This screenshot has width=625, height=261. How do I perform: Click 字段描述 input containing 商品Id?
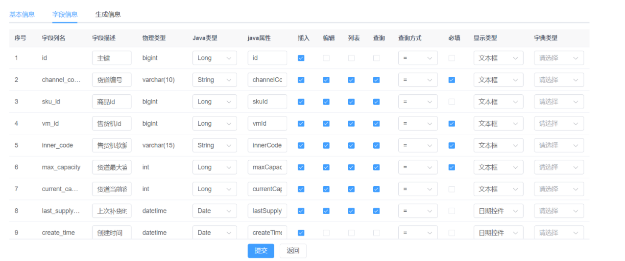[112, 102]
